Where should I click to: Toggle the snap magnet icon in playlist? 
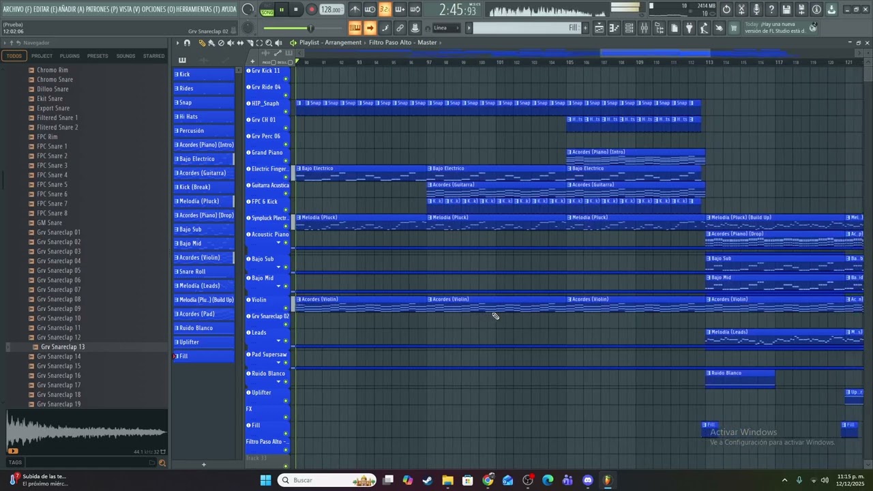click(187, 43)
